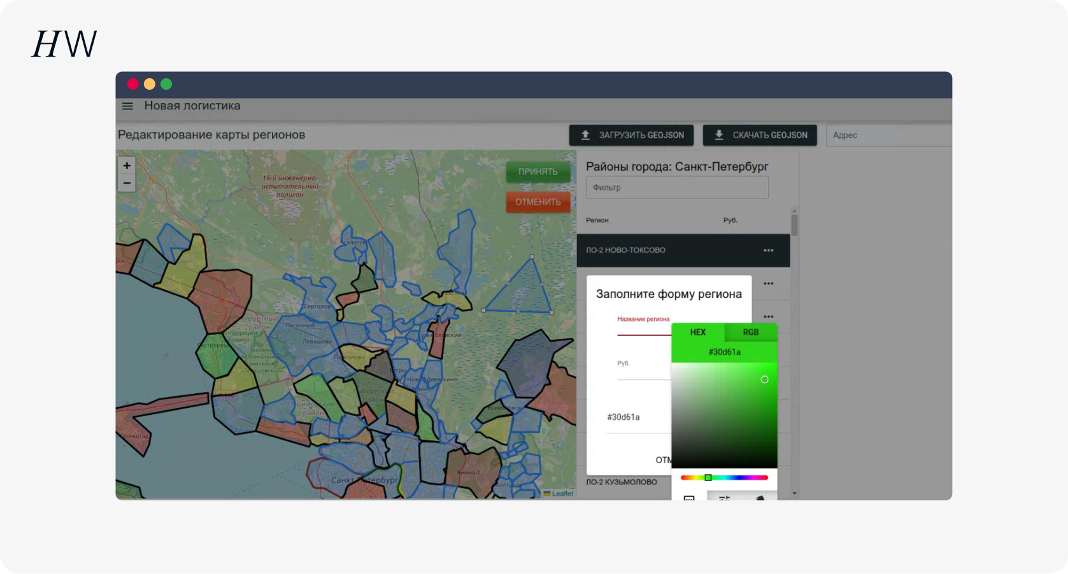The height and width of the screenshot is (574, 1068).
Task: Click the hue slider handle
Action: point(708,478)
